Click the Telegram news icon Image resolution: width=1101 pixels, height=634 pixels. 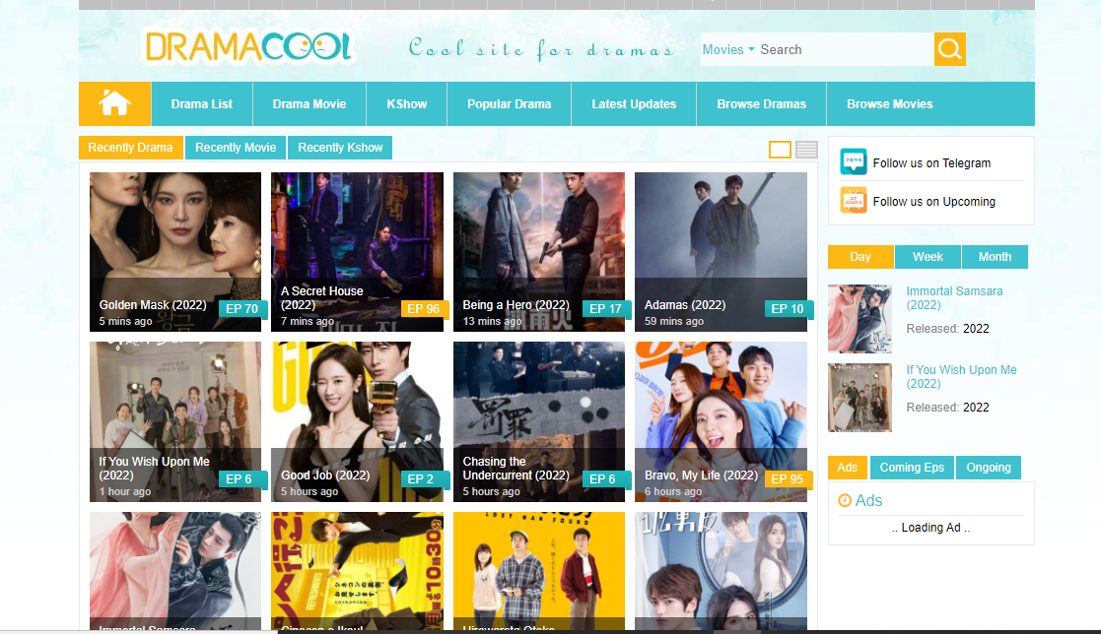[854, 162]
